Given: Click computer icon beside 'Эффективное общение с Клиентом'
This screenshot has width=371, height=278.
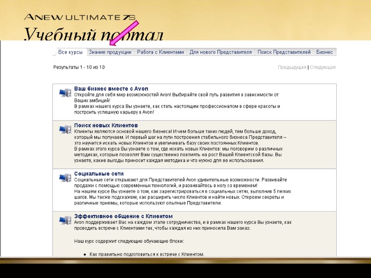Looking at the screenshot, I should (x=65, y=221).
